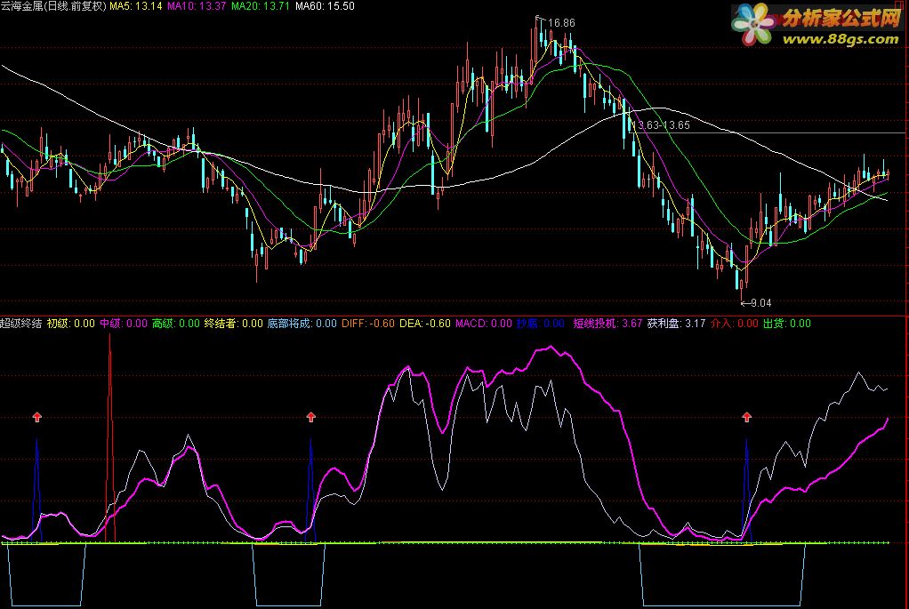
Task: Select the 终结者: 0.00 indicator value
Action: point(234,324)
